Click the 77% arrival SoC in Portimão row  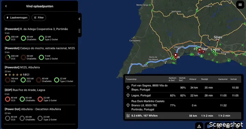tap(173, 105)
